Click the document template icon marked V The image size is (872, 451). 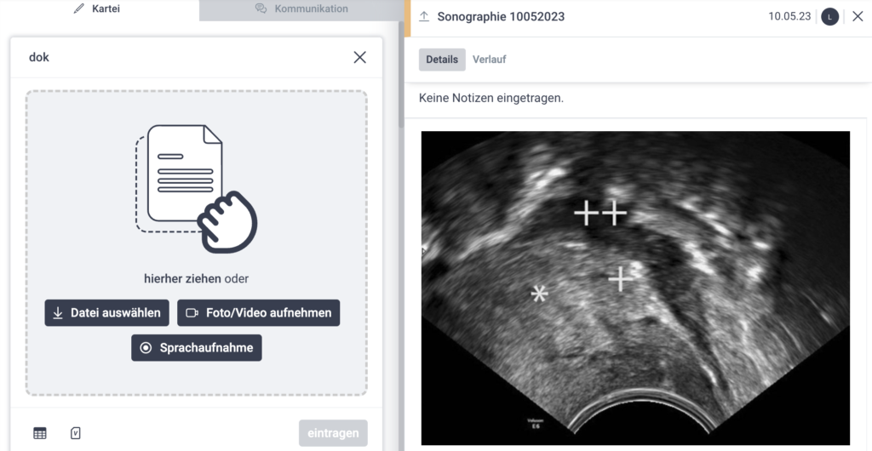click(x=76, y=433)
